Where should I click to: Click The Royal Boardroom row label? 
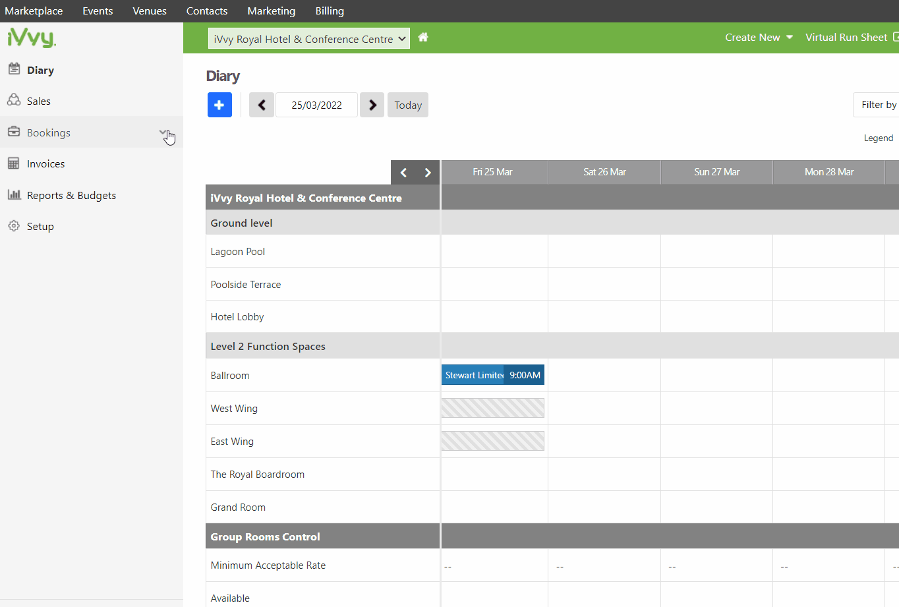pos(258,475)
